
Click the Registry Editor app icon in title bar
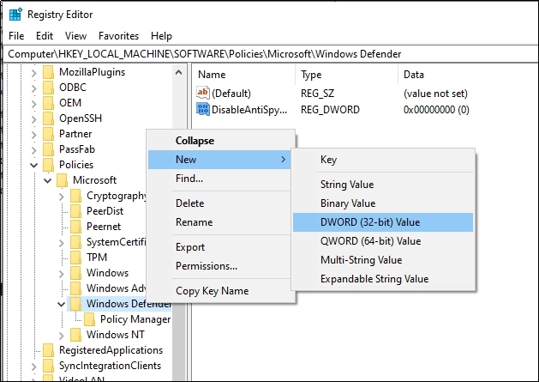pos(15,15)
